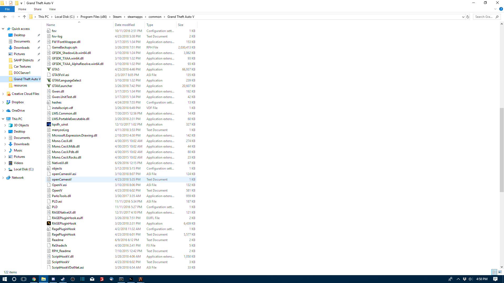Click the RAGEPluginHook application icon
The image size is (504, 283).
(49, 224)
